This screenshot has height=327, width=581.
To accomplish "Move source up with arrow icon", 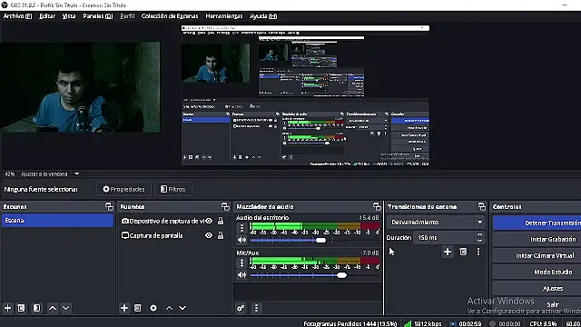I will pos(170,308).
